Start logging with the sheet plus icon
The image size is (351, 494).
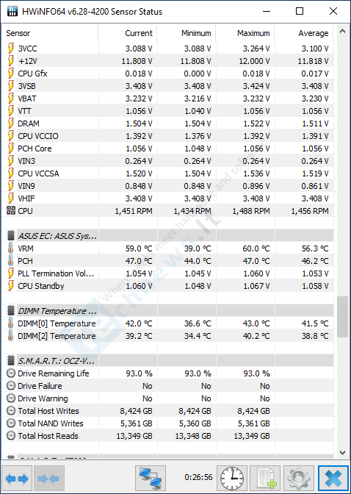pyautogui.click(x=266, y=479)
